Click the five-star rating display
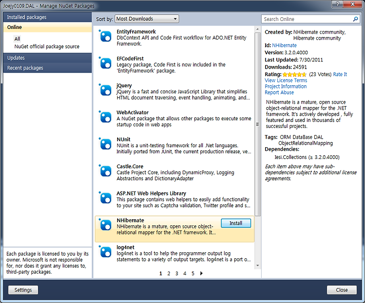Screen dimensions: 365x303 (x=295, y=75)
